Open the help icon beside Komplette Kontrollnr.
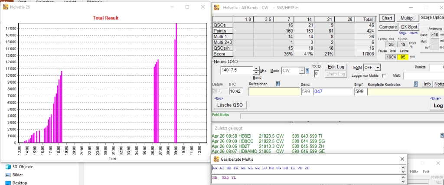 [416, 84]
